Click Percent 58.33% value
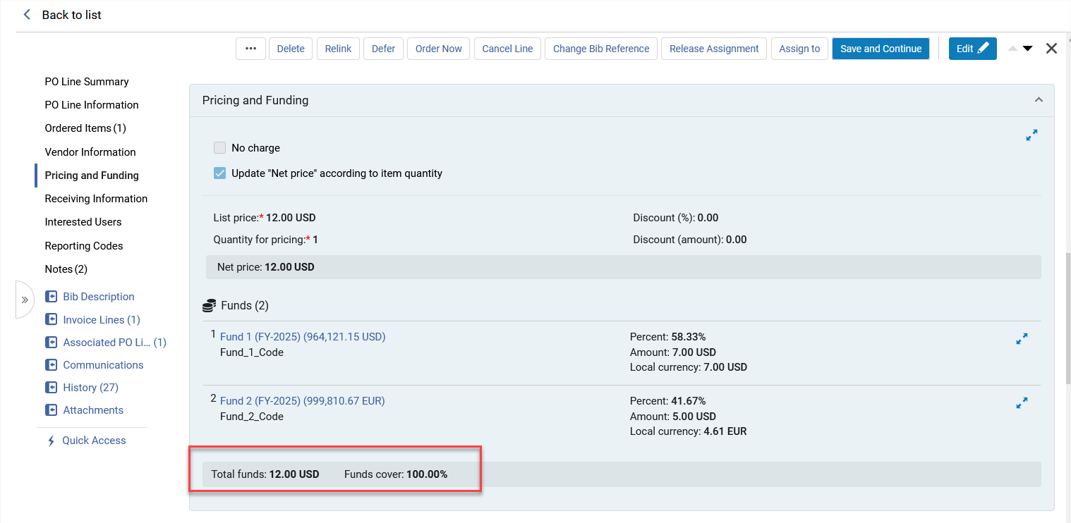1071x523 pixels. [x=689, y=337]
